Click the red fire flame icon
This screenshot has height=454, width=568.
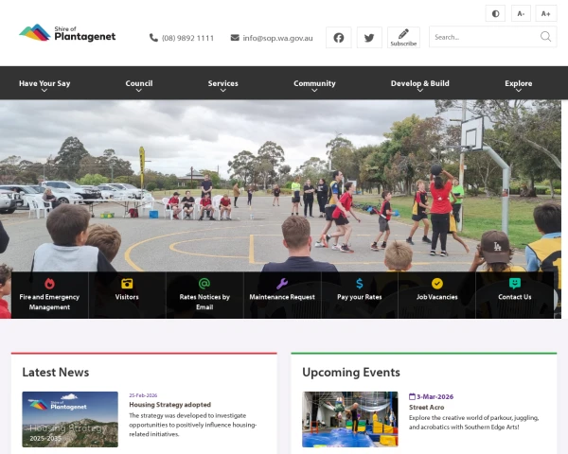[x=49, y=284]
